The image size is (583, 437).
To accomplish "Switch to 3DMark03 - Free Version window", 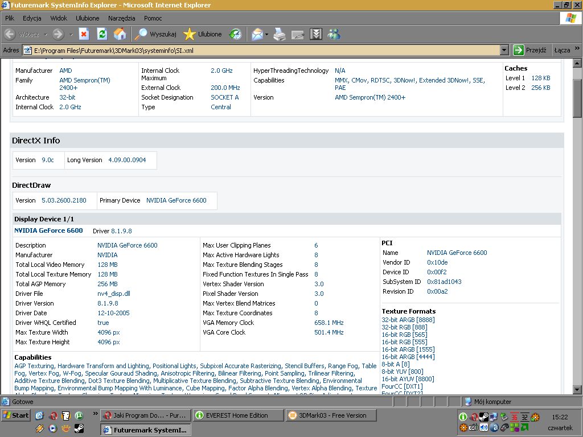I will [x=331, y=415].
